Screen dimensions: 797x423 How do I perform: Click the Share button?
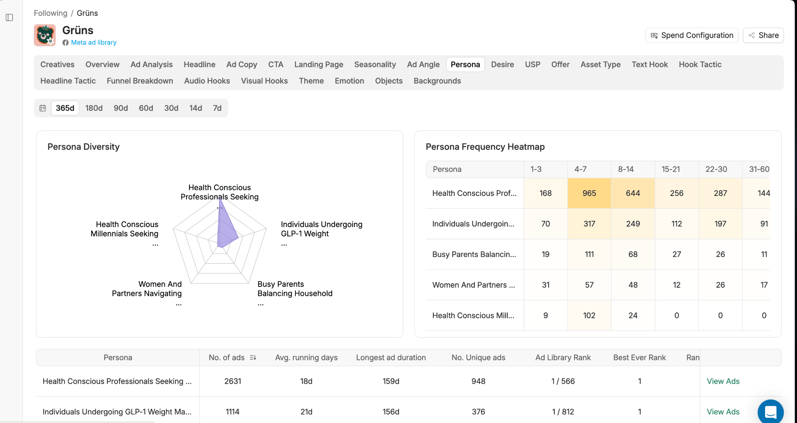[763, 35]
